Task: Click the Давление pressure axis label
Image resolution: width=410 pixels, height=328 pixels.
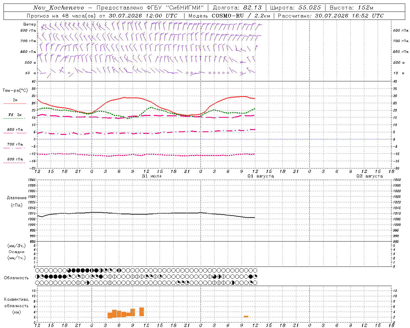Action: (17, 198)
